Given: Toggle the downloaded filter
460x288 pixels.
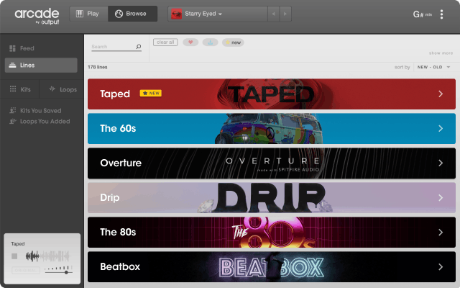Looking at the screenshot, I should (x=211, y=42).
